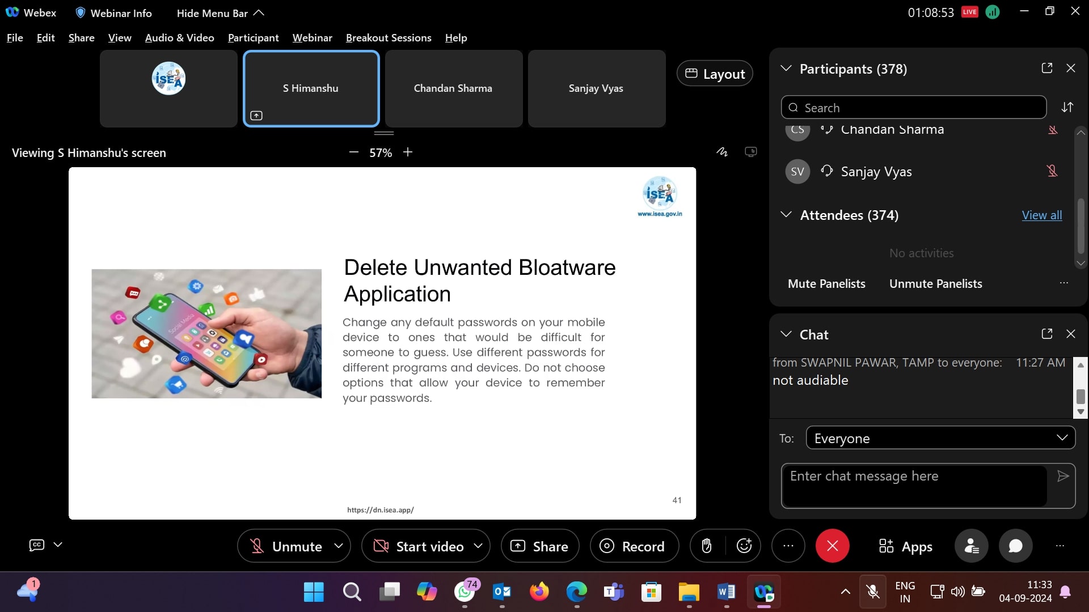Open the reactions emoji icon
The image size is (1089, 612).
point(744,546)
